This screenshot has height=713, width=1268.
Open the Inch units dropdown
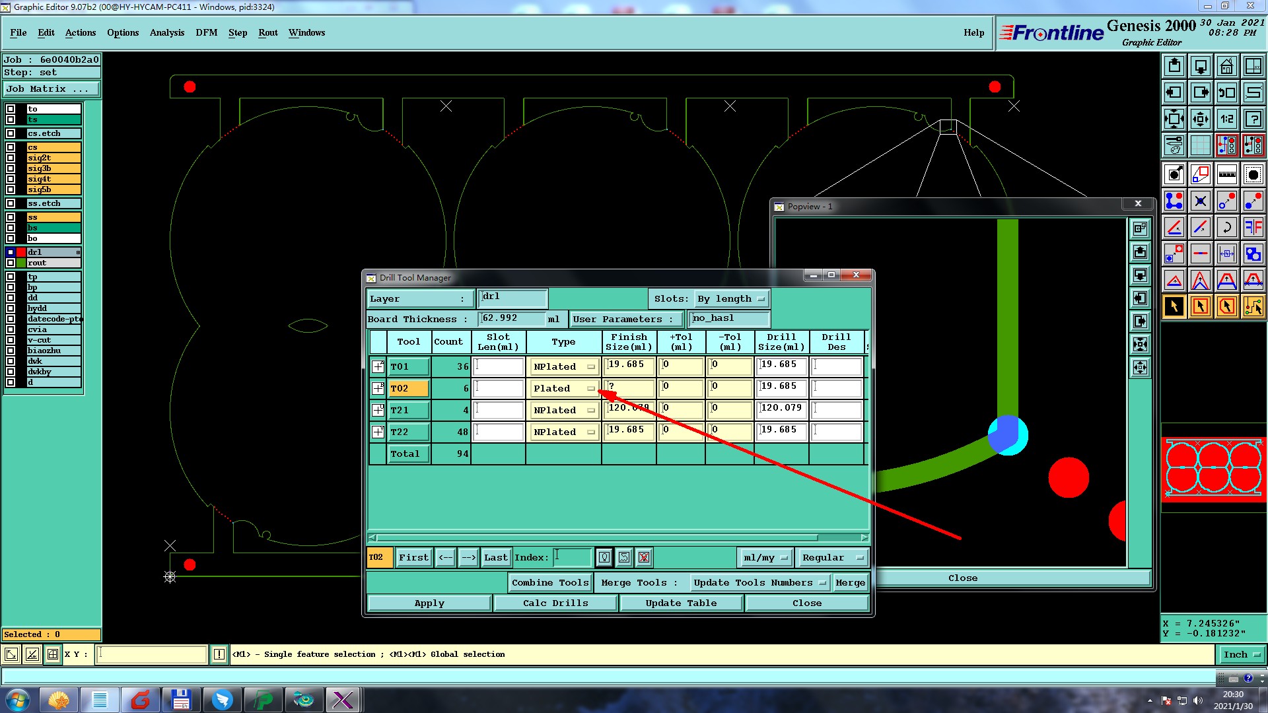[1241, 654]
